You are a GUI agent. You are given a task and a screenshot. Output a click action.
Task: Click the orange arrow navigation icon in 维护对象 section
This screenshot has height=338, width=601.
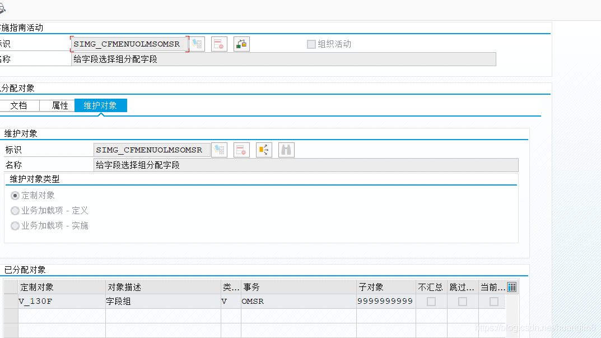coord(263,150)
